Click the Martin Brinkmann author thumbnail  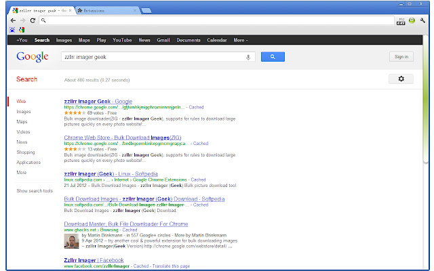[x=71, y=241]
